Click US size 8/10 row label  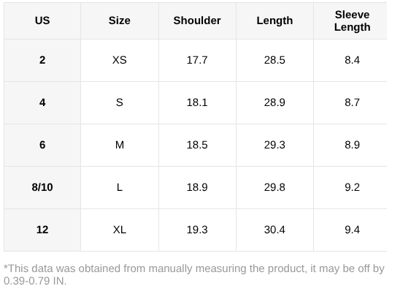(42, 188)
